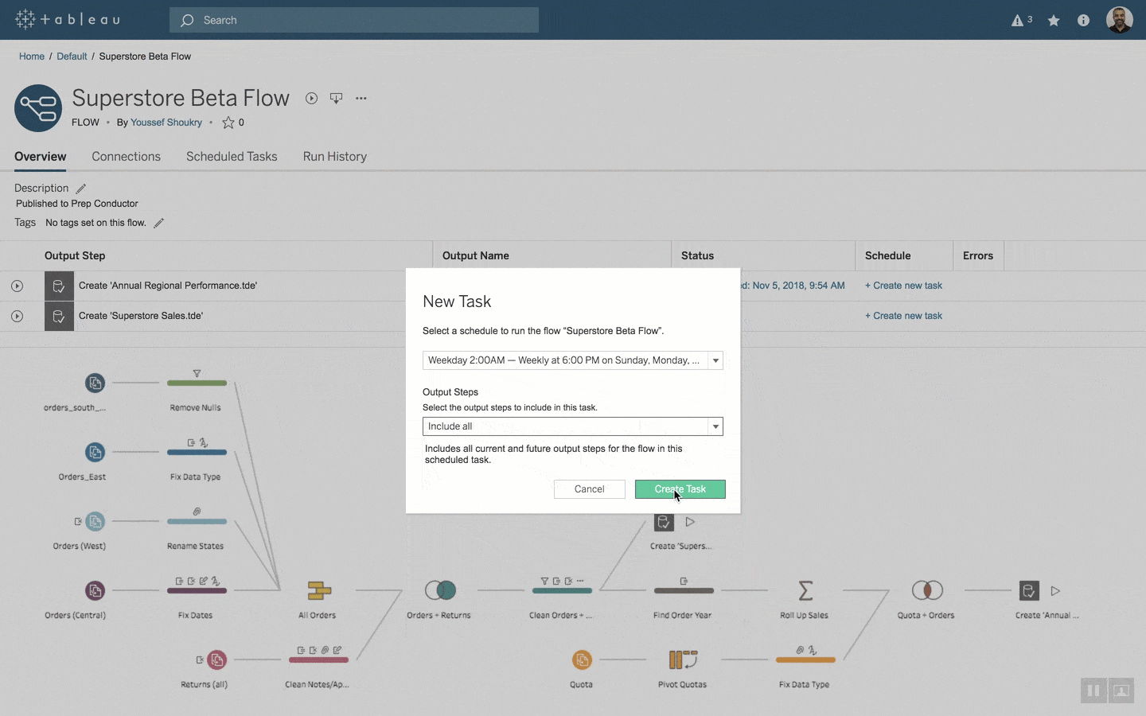Expand the 'Annual Regional Performance' output row
This screenshot has width=1146, height=716.
pos(17,286)
